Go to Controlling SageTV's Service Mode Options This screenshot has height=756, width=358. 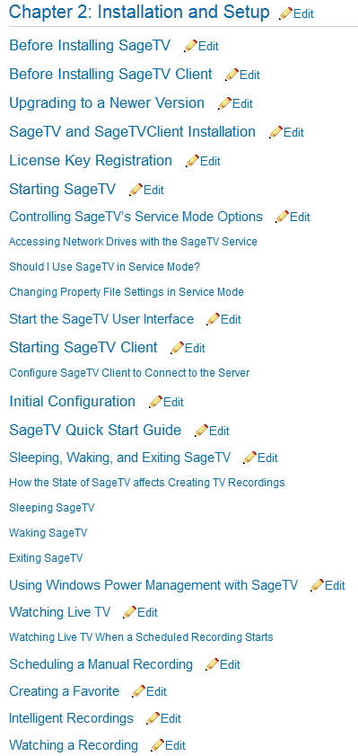pos(136,217)
